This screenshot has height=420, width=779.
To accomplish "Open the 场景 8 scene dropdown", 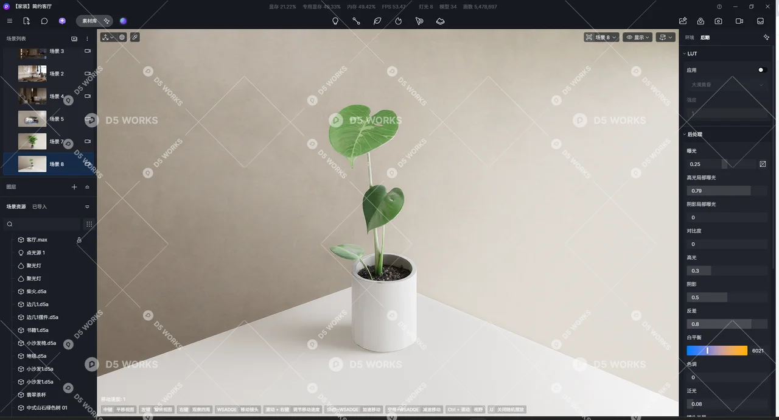I will [x=601, y=37].
